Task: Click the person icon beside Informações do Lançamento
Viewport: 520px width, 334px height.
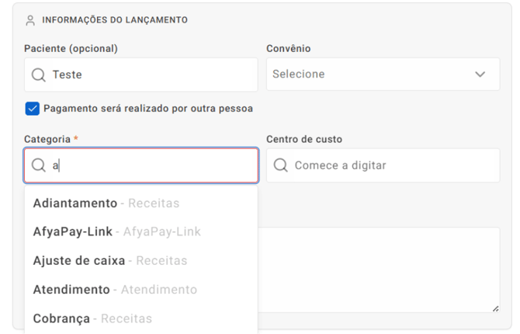Action: (x=30, y=20)
